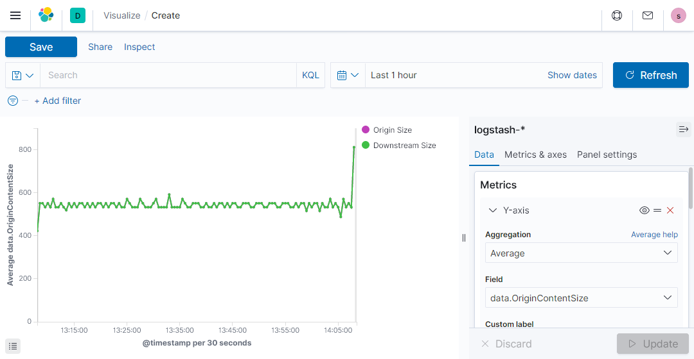Open the user avatar menu
This screenshot has height=359, width=694.
point(678,15)
